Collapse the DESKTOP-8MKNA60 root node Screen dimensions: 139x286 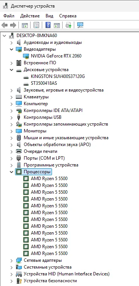[5, 36]
